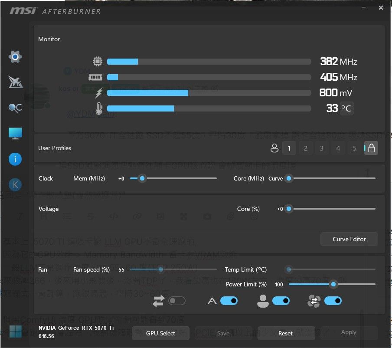Image resolution: width=392 pixels, height=348 pixels.
Task: Switch temperature unit via °C button
Action: pos(346,108)
